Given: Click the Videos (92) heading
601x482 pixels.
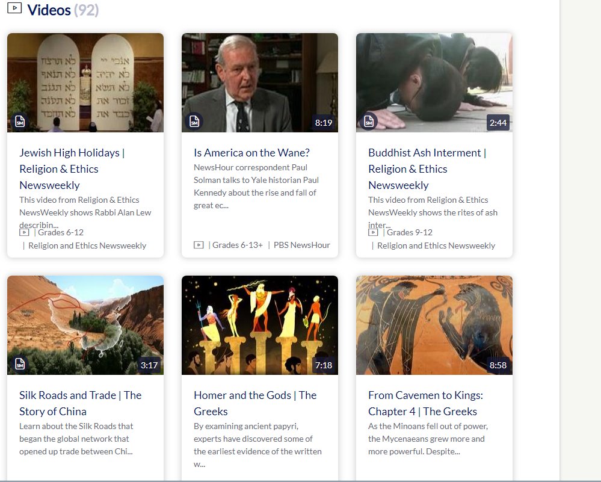Looking at the screenshot, I should pyautogui.click(x=63, y=10).
